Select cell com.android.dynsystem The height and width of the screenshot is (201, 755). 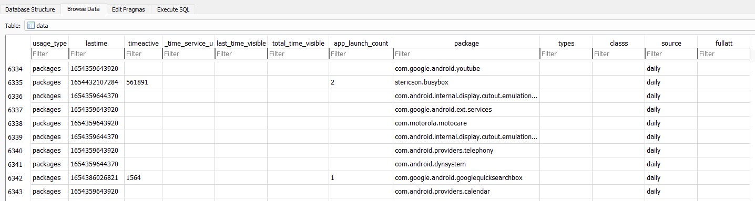click(x=466, y=164)
